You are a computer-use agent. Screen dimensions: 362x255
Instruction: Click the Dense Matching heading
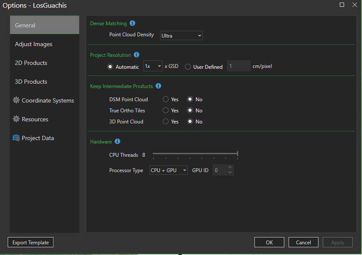coord(108,23)
